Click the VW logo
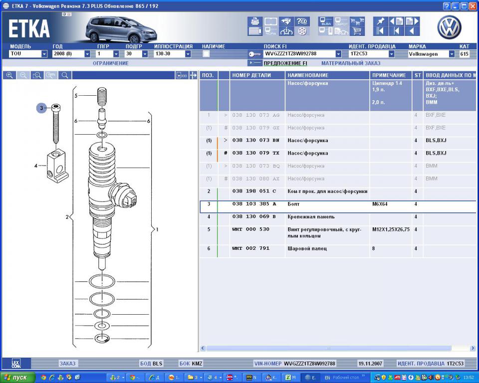This screenshot has width=479, height=383. (450, 27)
